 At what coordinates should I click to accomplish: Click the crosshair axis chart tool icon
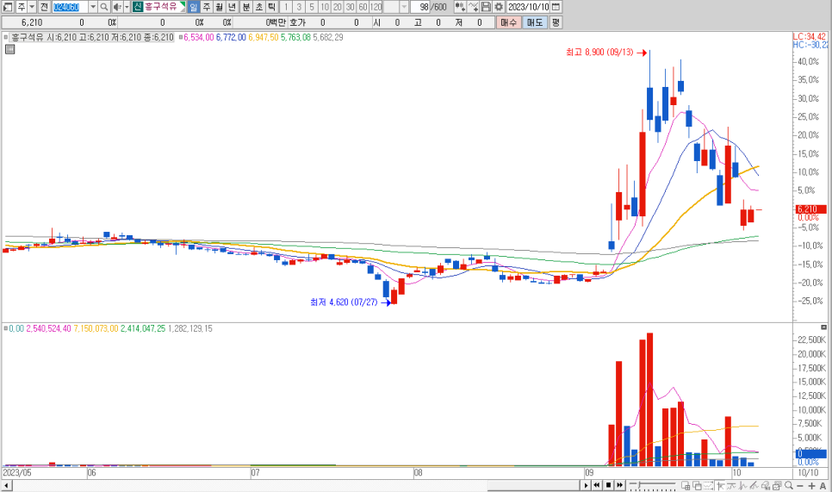coord(721,485)
